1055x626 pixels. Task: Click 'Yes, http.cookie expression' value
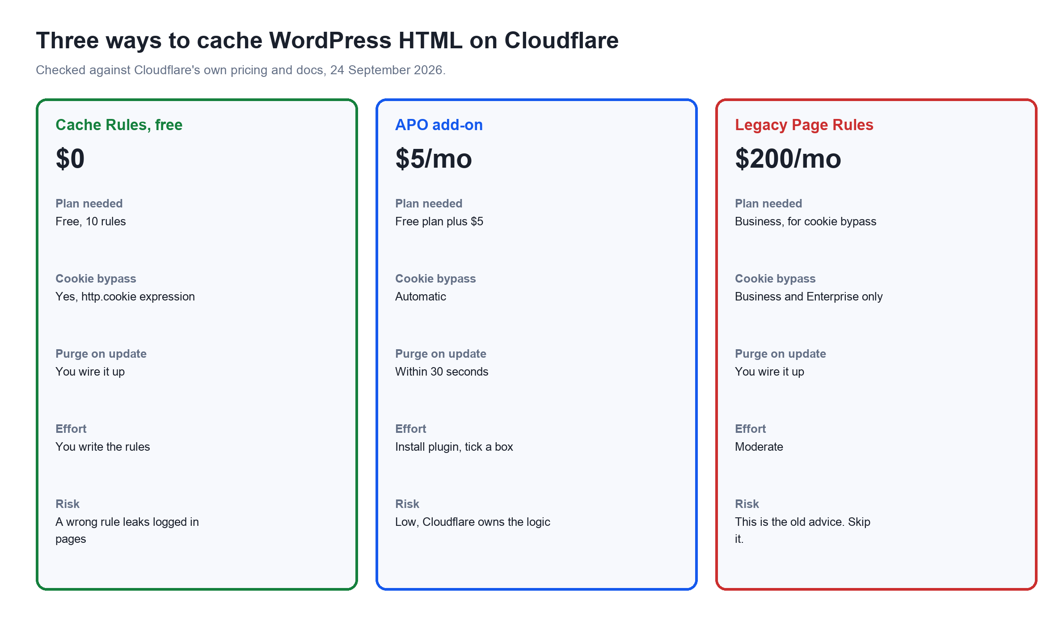click(125, 296)
